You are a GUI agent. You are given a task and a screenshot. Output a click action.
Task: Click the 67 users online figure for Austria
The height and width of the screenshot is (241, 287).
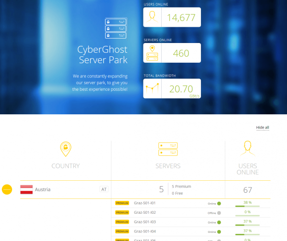(248, 190)
